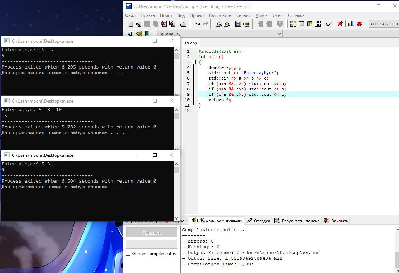The width and height of the screenshot is (399, 273).
Task: Click 'Compilation Time: 1,09s' log line
Action: coord(218,264)
